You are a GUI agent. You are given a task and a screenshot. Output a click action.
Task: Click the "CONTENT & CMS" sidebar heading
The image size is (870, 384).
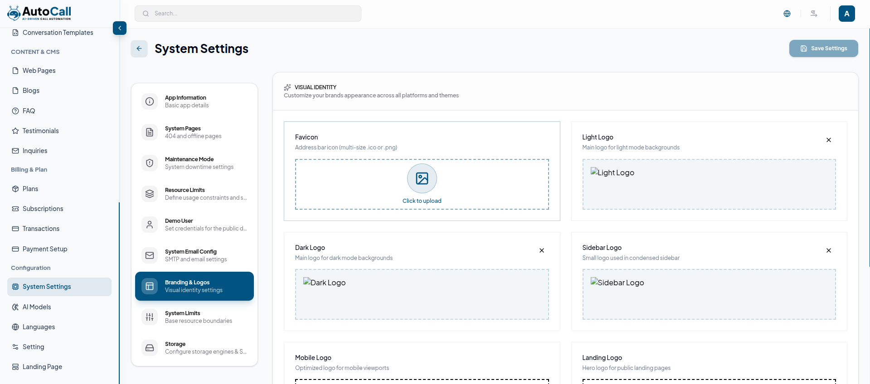coord(35,52)
